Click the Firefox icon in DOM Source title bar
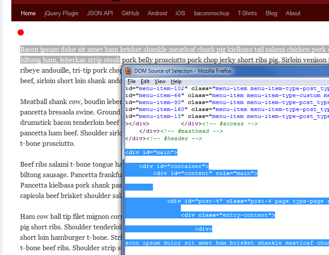 point(129,71)
